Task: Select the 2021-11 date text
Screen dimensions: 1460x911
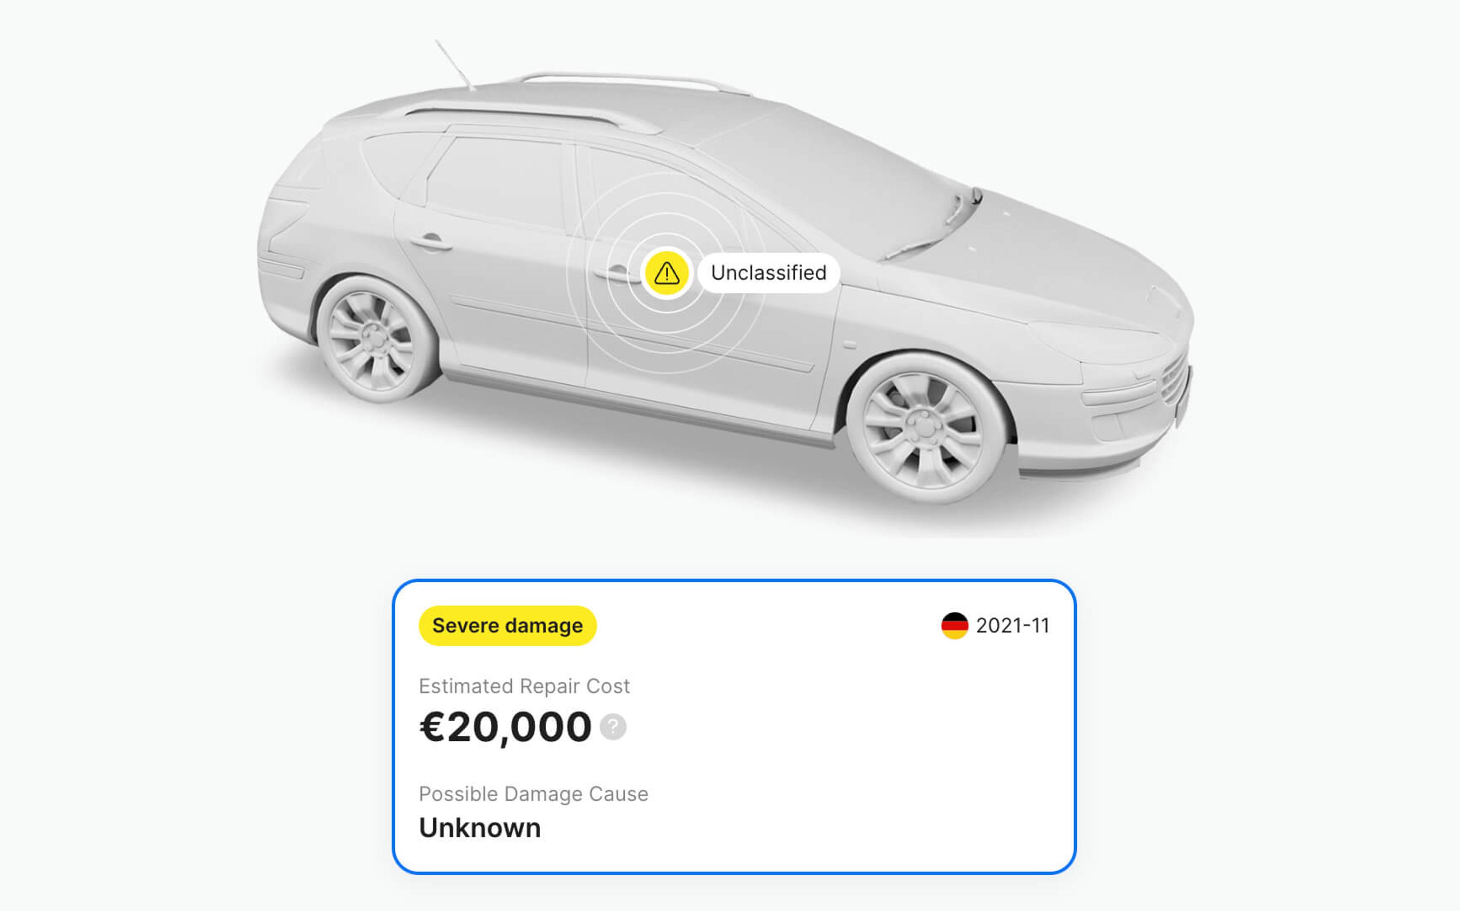Action: [x=1012, y=625]
